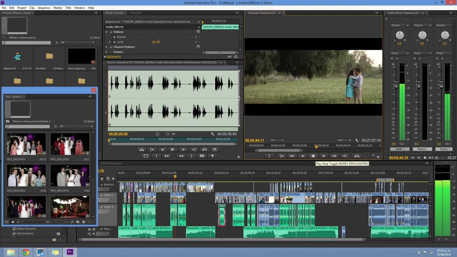457x257 pixels.
Task: Expand the Channel Volume effect
Action: tap(107, 47)
